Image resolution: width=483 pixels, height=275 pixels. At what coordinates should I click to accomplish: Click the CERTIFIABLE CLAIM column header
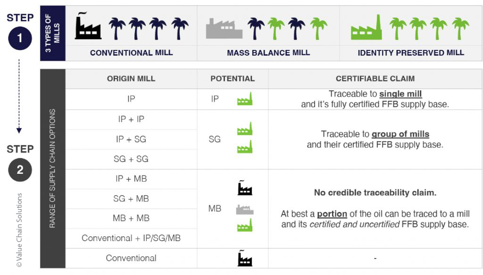click(375, 79)
